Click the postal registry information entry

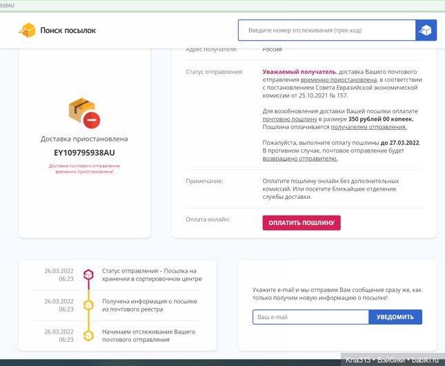(x=150, y=305)
